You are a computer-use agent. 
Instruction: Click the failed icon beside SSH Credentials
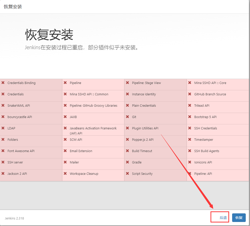click(190, 128)
